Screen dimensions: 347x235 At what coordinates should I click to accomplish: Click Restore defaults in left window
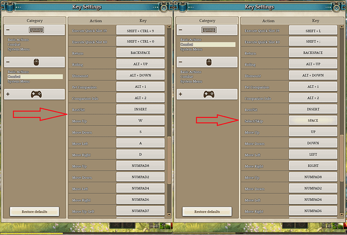34,211
